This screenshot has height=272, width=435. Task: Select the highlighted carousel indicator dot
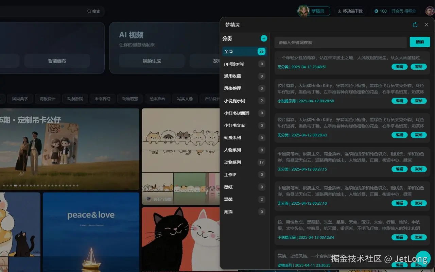pos(15,186)
